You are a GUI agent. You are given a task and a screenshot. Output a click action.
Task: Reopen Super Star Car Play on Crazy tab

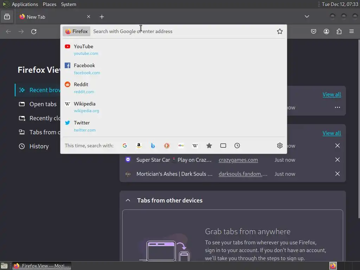[x=174, y=160]
